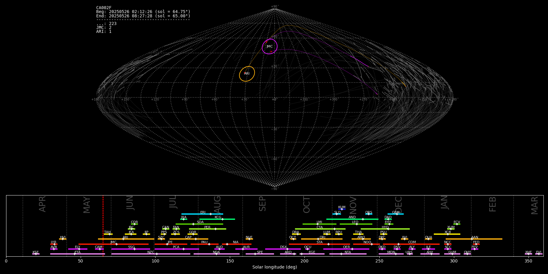Screen dimensions: 548x274
Task: Click the EVI shower label near timeline end
Action: (539, 252)
